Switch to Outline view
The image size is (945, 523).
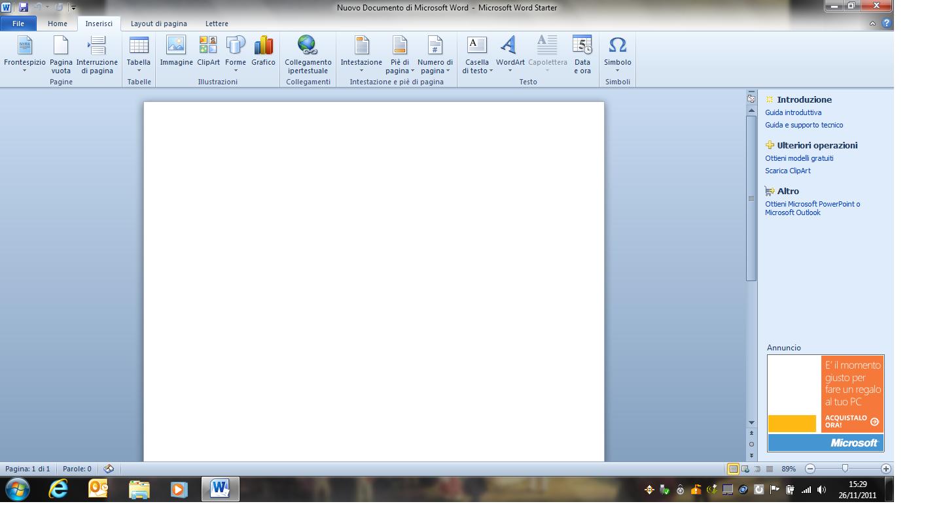click(x=757, y=469)
